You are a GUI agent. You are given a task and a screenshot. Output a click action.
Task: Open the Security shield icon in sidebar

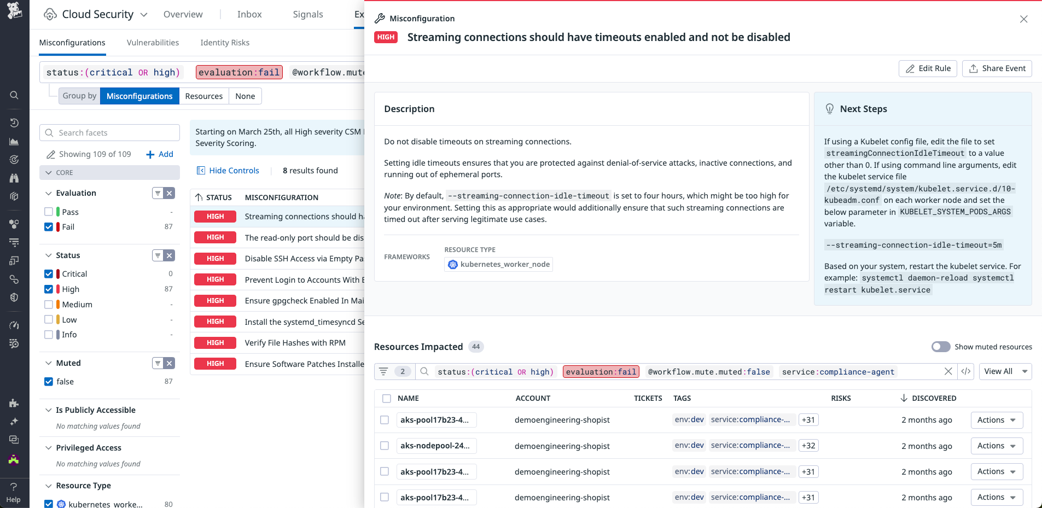tap(14, 297)
